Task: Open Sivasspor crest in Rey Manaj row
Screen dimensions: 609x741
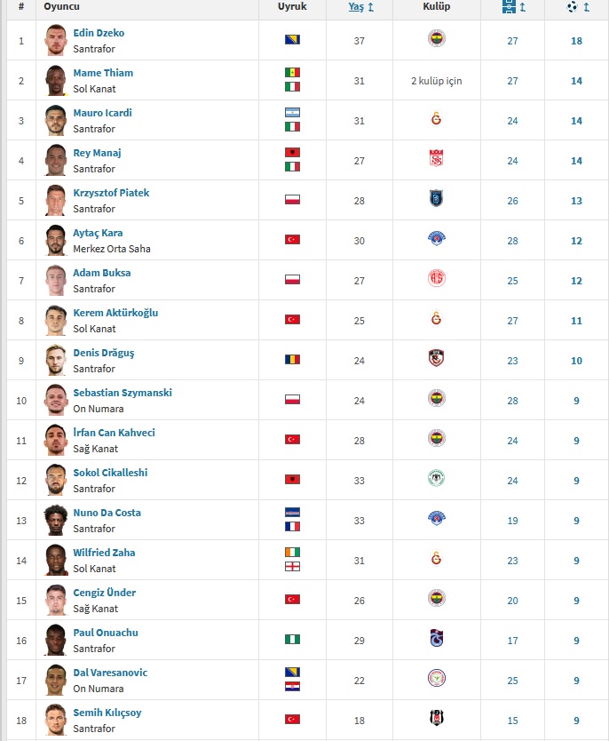Action: pyautogui.click(x=436, y=158)
